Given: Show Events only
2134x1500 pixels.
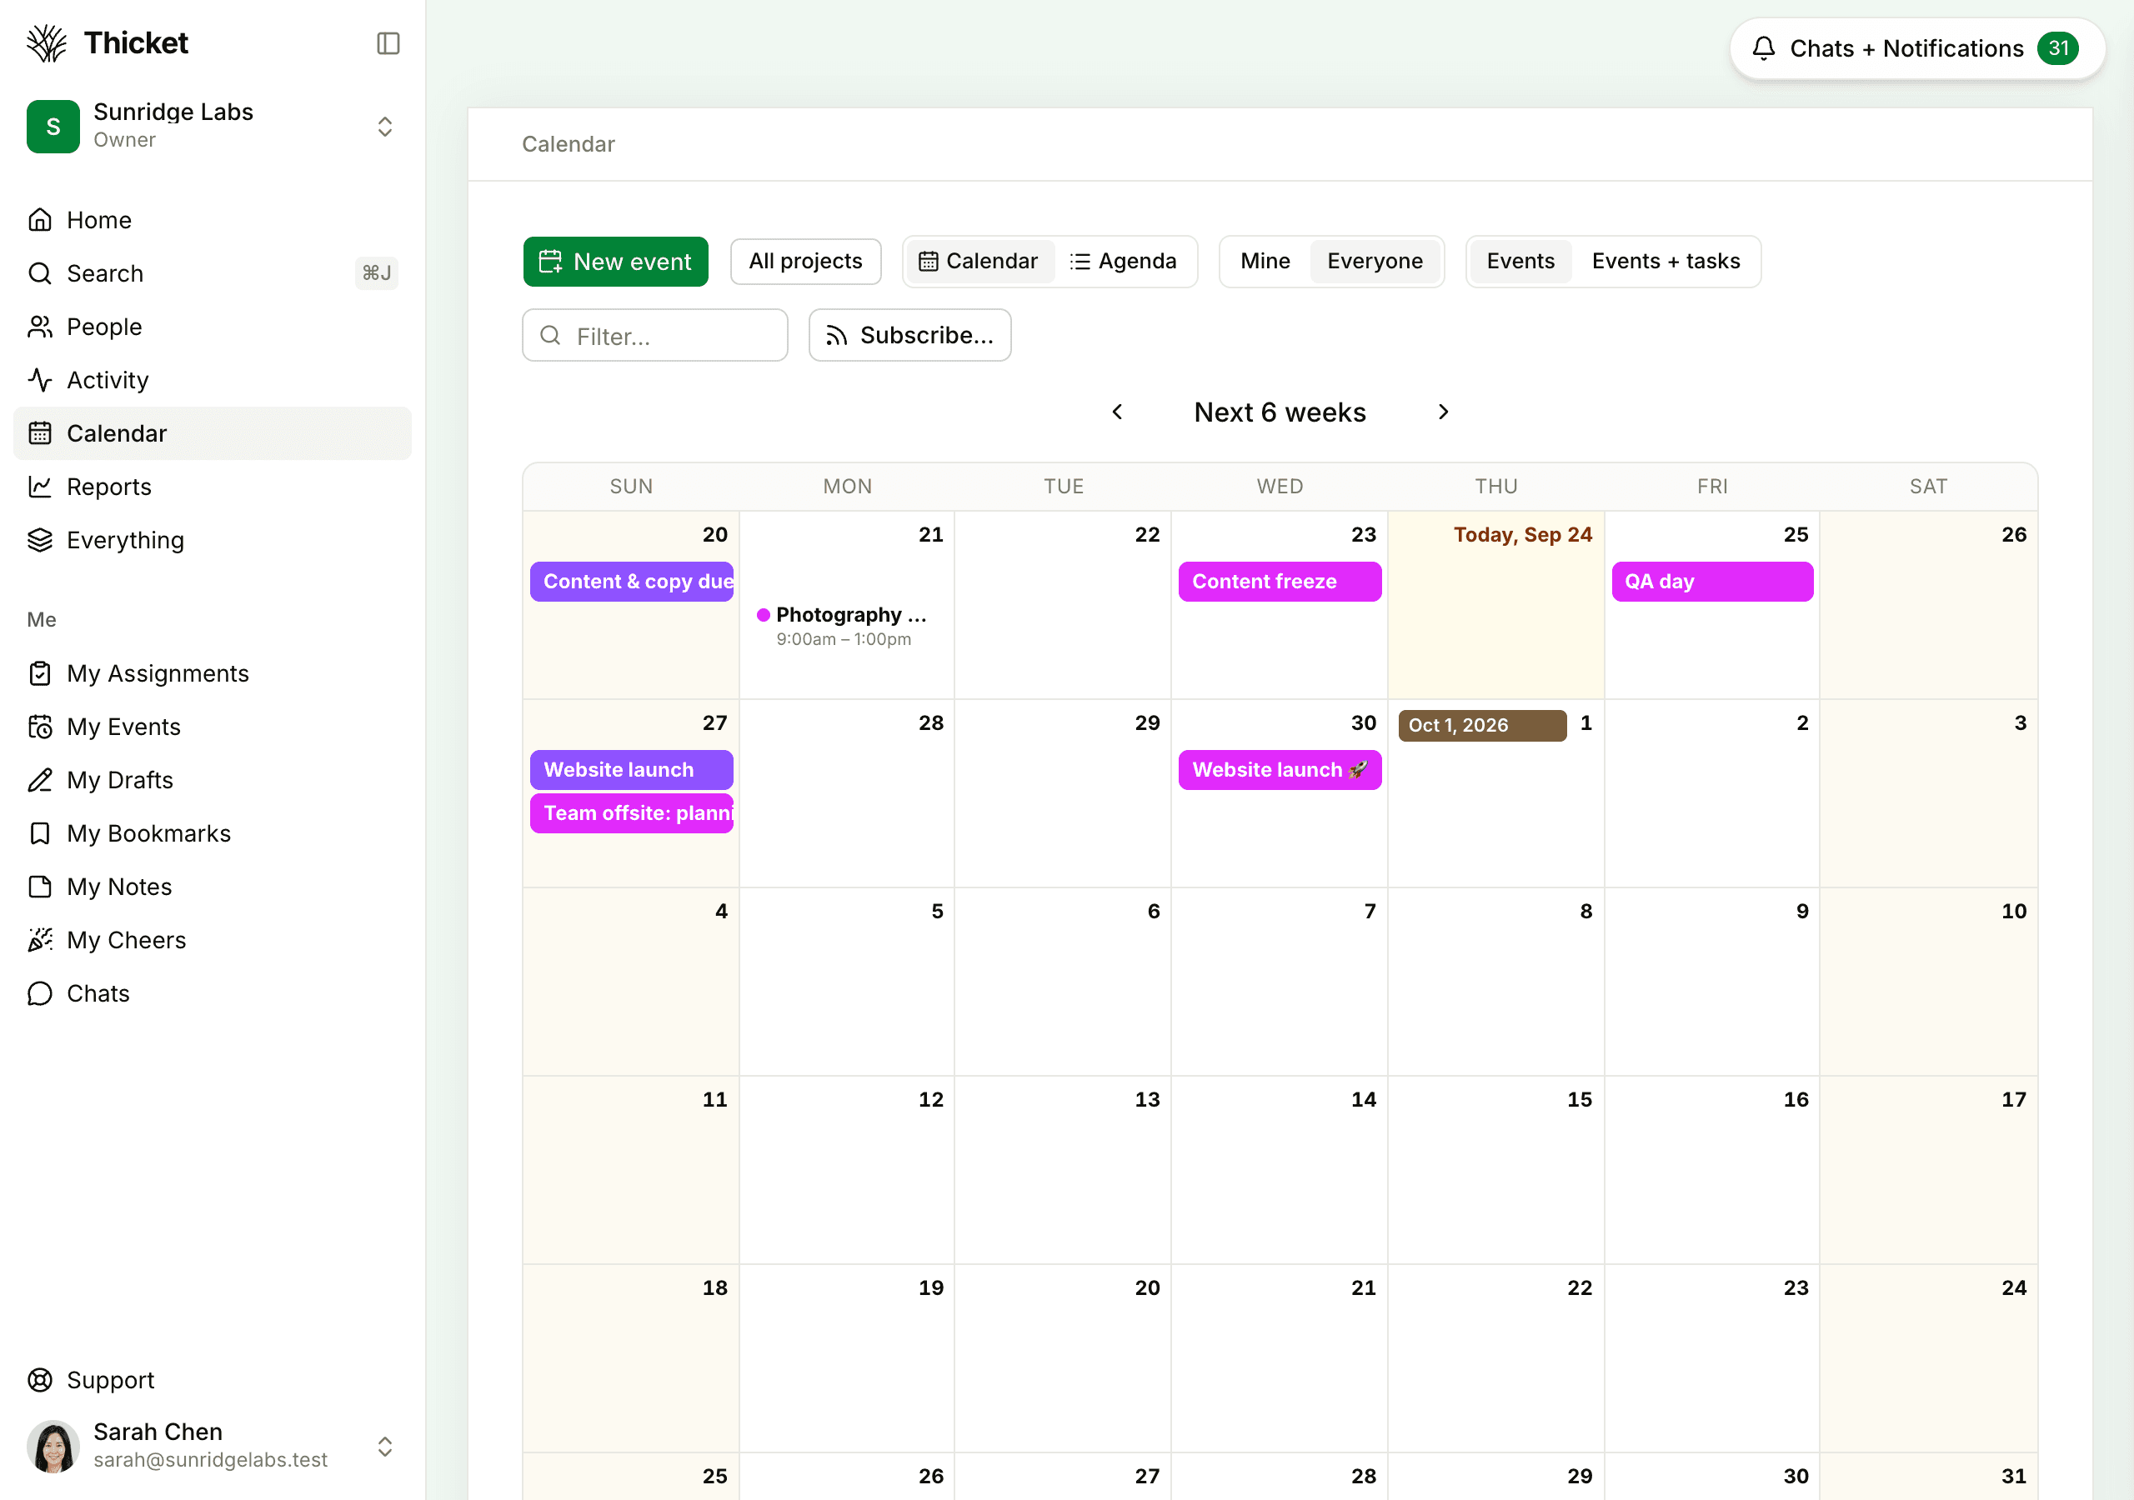Looking at the screenshot, I should tap(1520, 262).
